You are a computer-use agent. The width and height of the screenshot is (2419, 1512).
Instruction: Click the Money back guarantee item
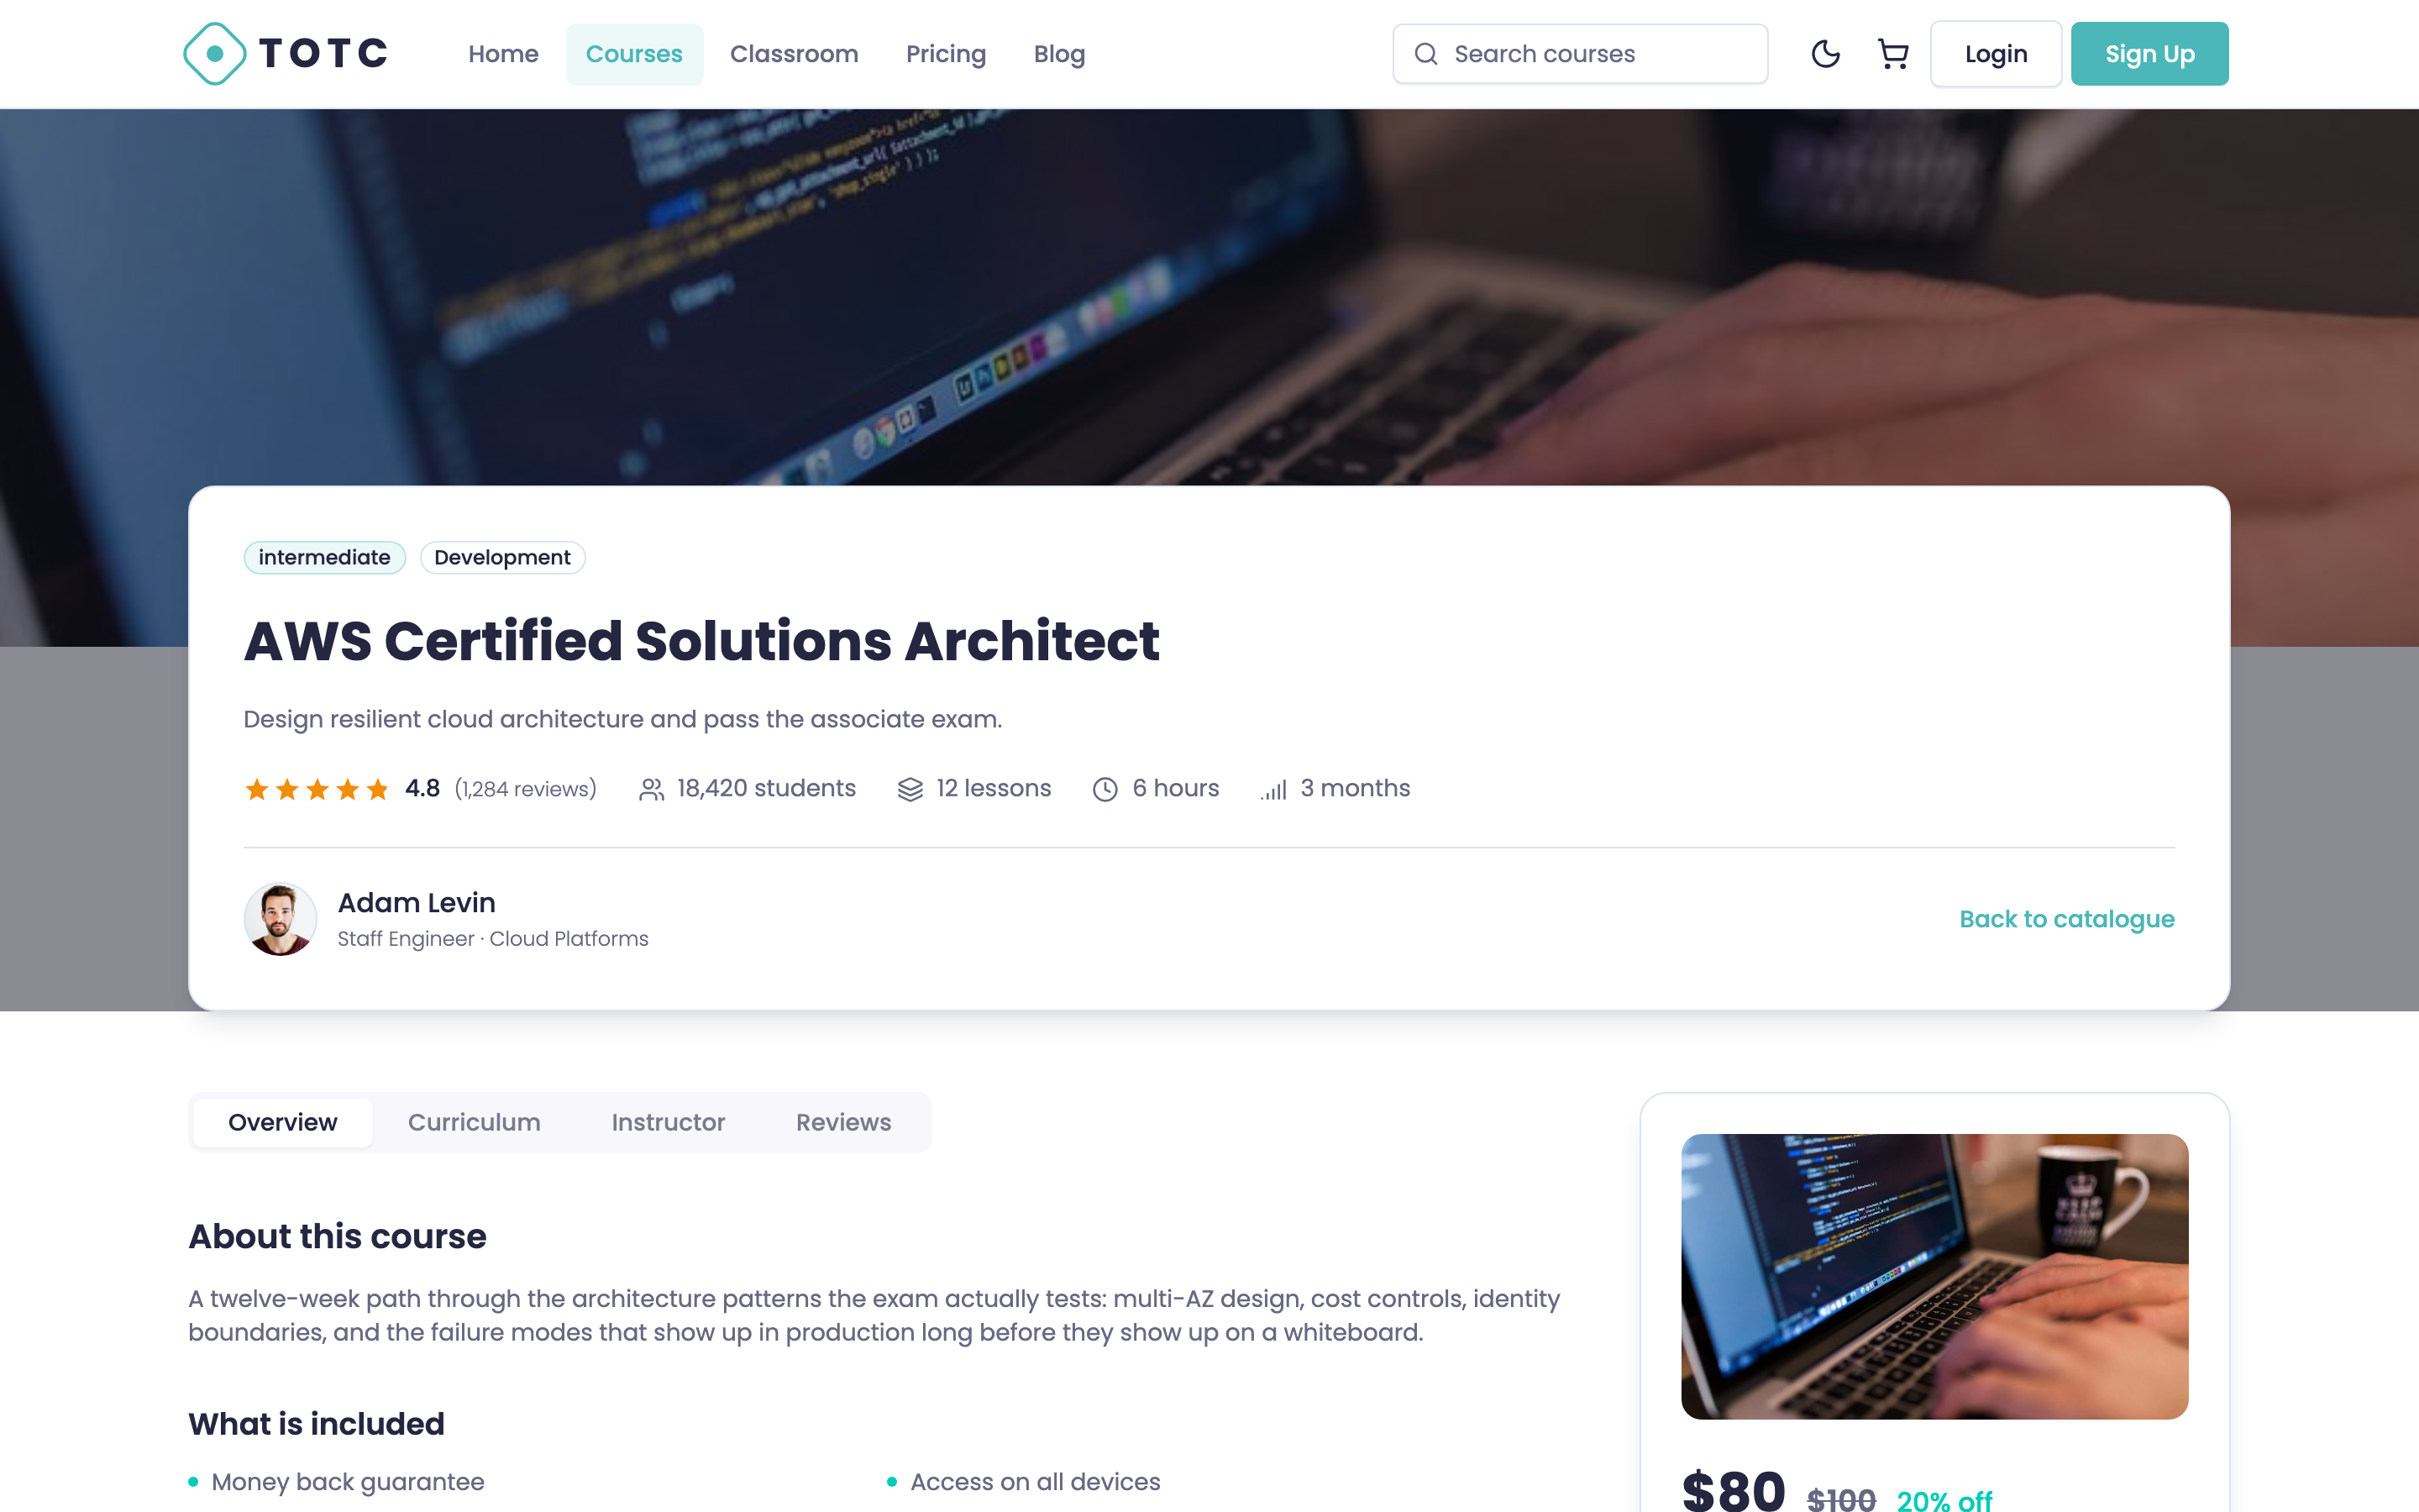pyautogui.click(x=348, y=1482)
